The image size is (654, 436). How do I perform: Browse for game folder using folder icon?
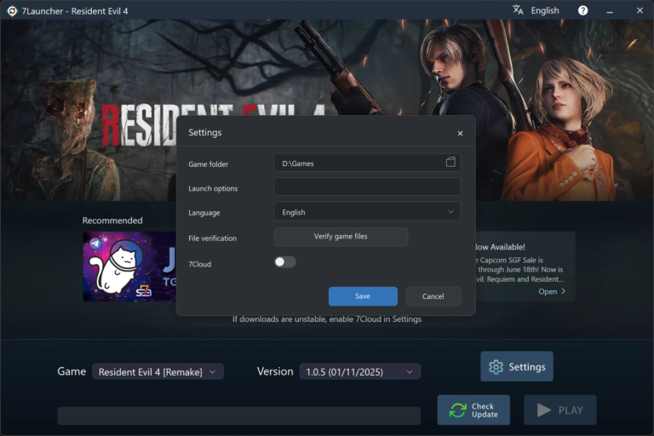[450, 163]
